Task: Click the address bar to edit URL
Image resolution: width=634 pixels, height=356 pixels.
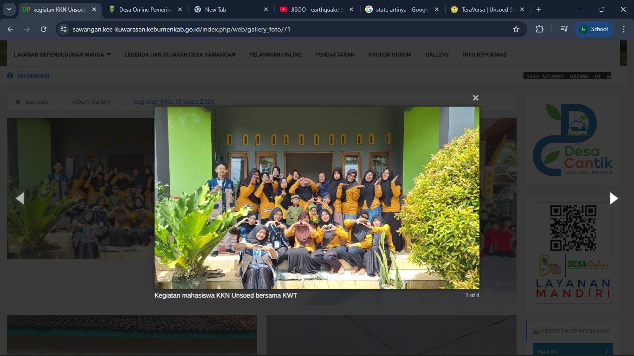Action: tap(186, 29)
